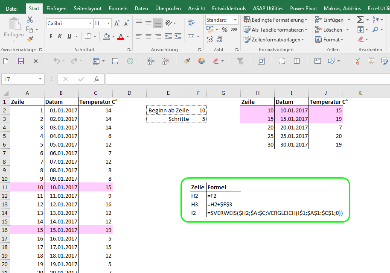Toggle bold formatting with F button
The image size is (390, 273).
(x=51, y=36)
